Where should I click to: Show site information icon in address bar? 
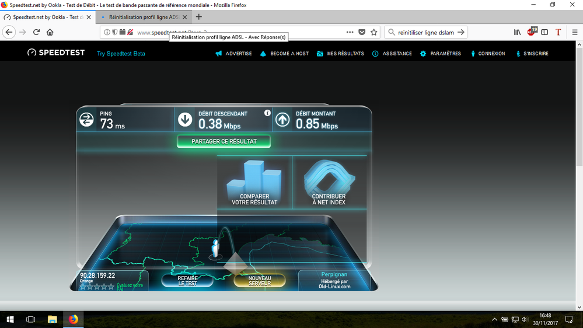click(x=107, y=32)
